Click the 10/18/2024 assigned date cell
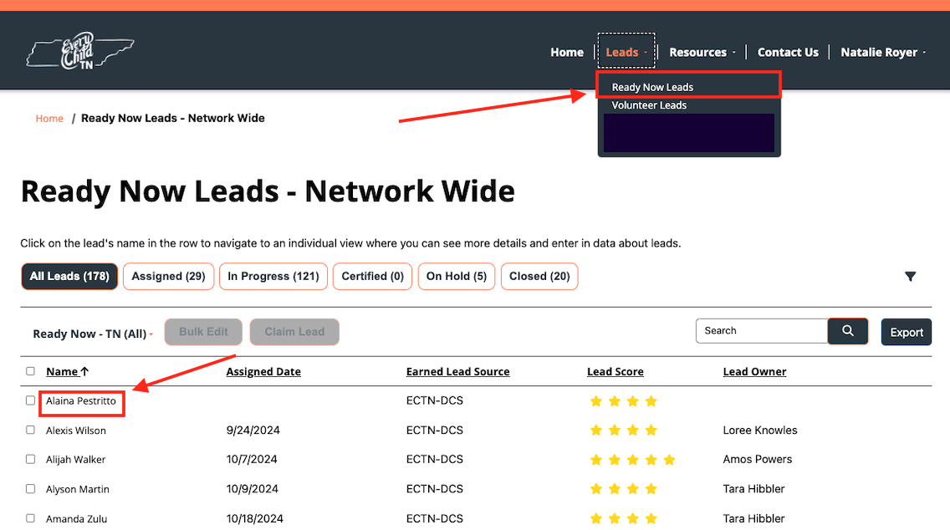This screenshot has width=950, height=530. tap(254, 519)
